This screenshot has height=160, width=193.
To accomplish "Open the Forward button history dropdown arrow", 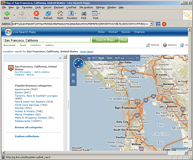I will coord(29,15).
